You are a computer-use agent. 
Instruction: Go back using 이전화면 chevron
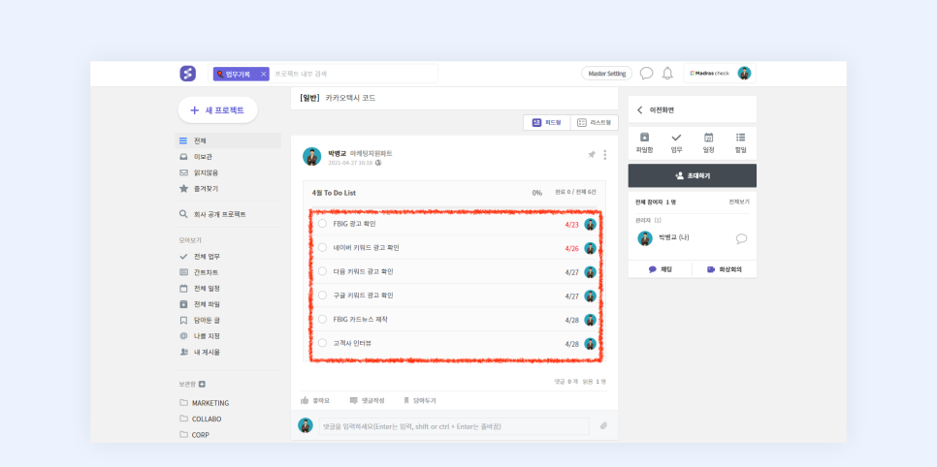coord(640,110)
